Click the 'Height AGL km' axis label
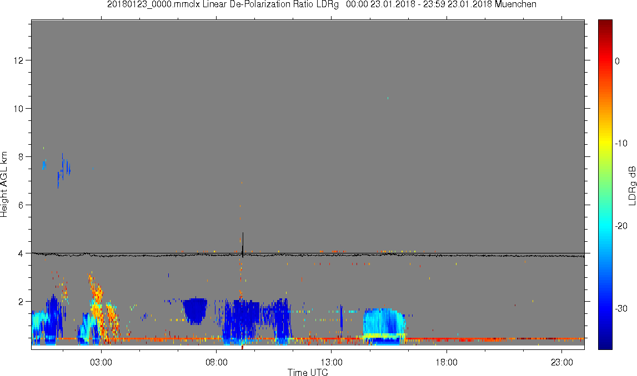The width and height of the screenshot is (637, 376). click(x=4, y=185)
